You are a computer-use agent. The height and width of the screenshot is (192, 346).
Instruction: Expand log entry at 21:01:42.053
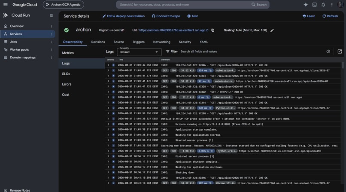pyautogui.click(x=108, y=65)
